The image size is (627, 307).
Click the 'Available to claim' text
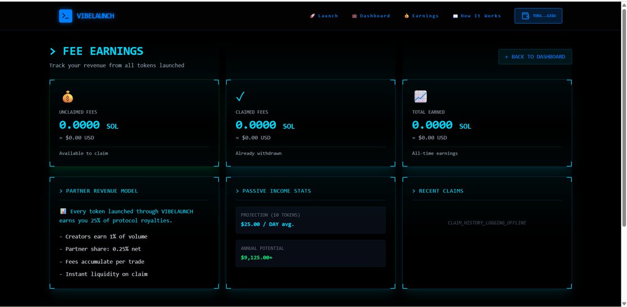tap(83, 153)
